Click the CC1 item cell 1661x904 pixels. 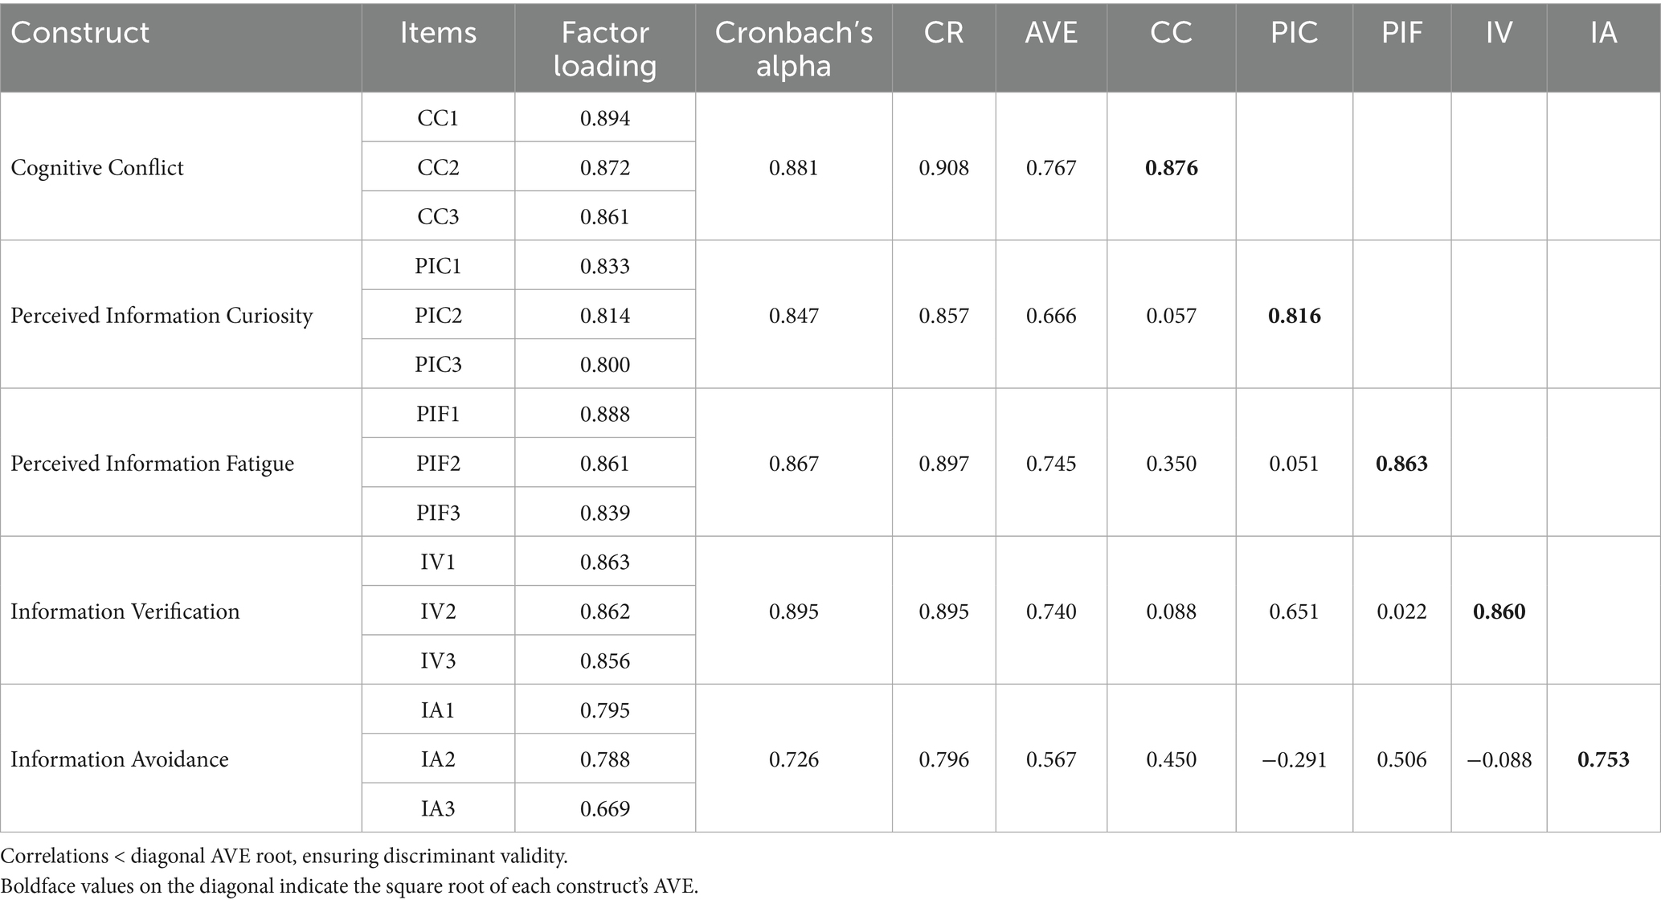pos(438,119)
